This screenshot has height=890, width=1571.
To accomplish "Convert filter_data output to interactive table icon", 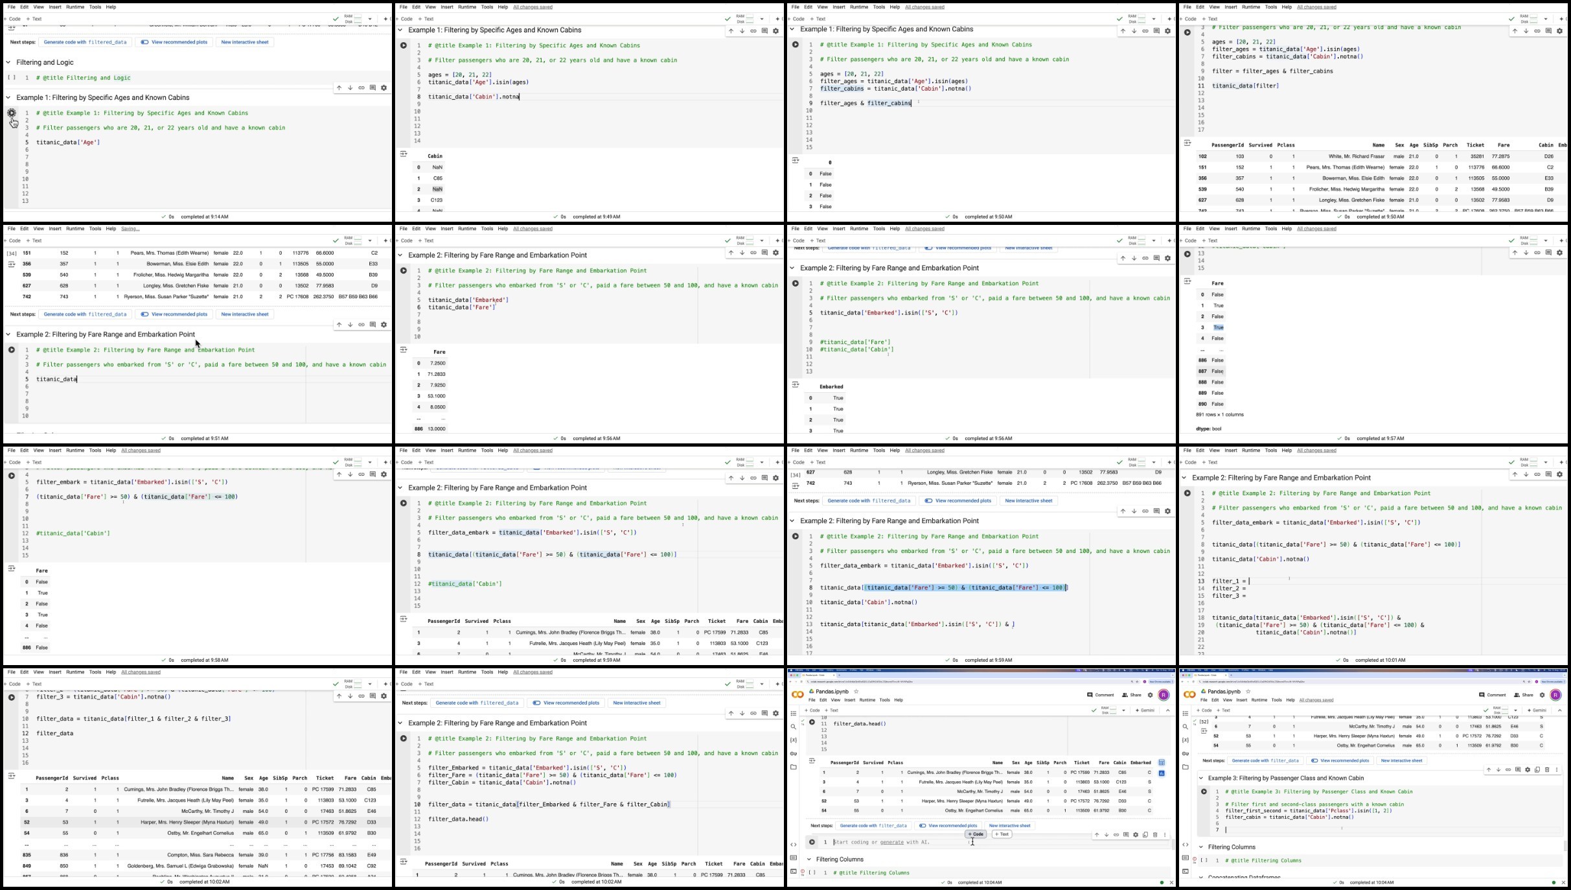I will [1162, 762].
